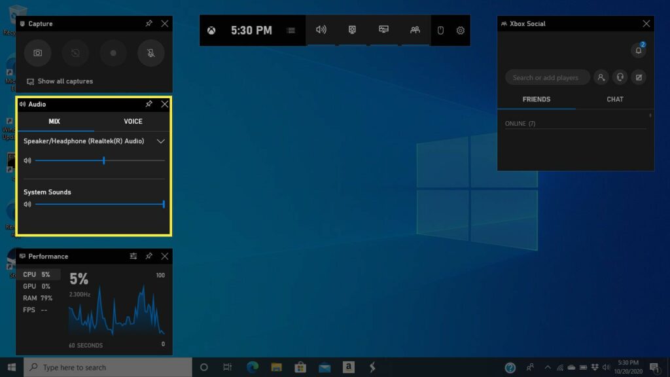The image size is (670, 377).
Task: Expand the Speaker/Headphone device dropdown
Action: [x=161, y=141]
